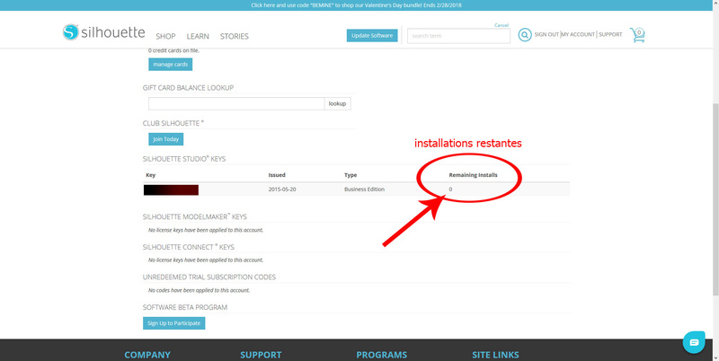The image size is (719, 361).
Task: Click the Valentine's Day promo banner
Action: pos(356,5)
